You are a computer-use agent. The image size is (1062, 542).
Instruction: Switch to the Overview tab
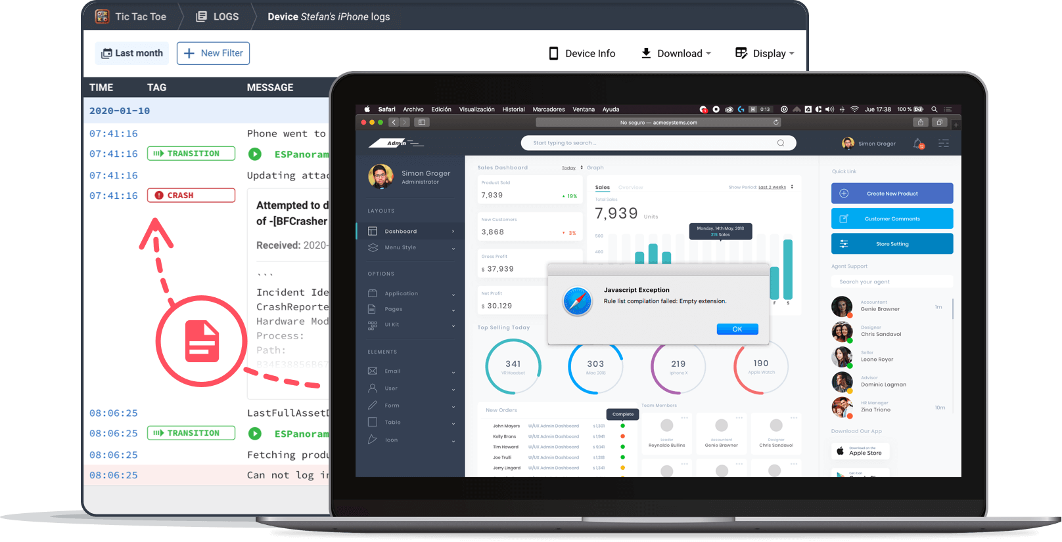pos(630,188)
